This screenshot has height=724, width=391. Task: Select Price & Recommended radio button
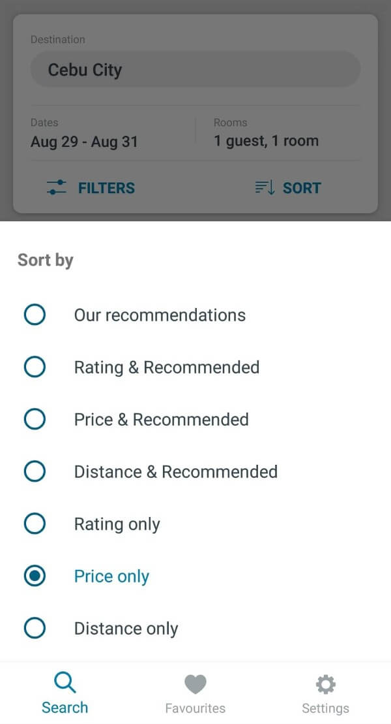tap(35, 419)
